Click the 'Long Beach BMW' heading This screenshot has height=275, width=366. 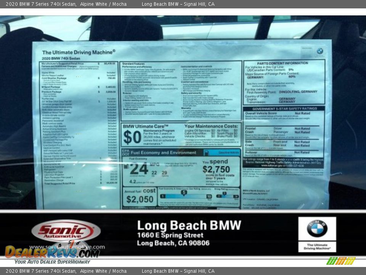pyautogui.click(x=189, y=225)
